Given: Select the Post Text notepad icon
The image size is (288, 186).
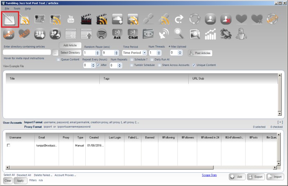Looking at the screenshot, I should pyautogui.click(x=10, y=19).
